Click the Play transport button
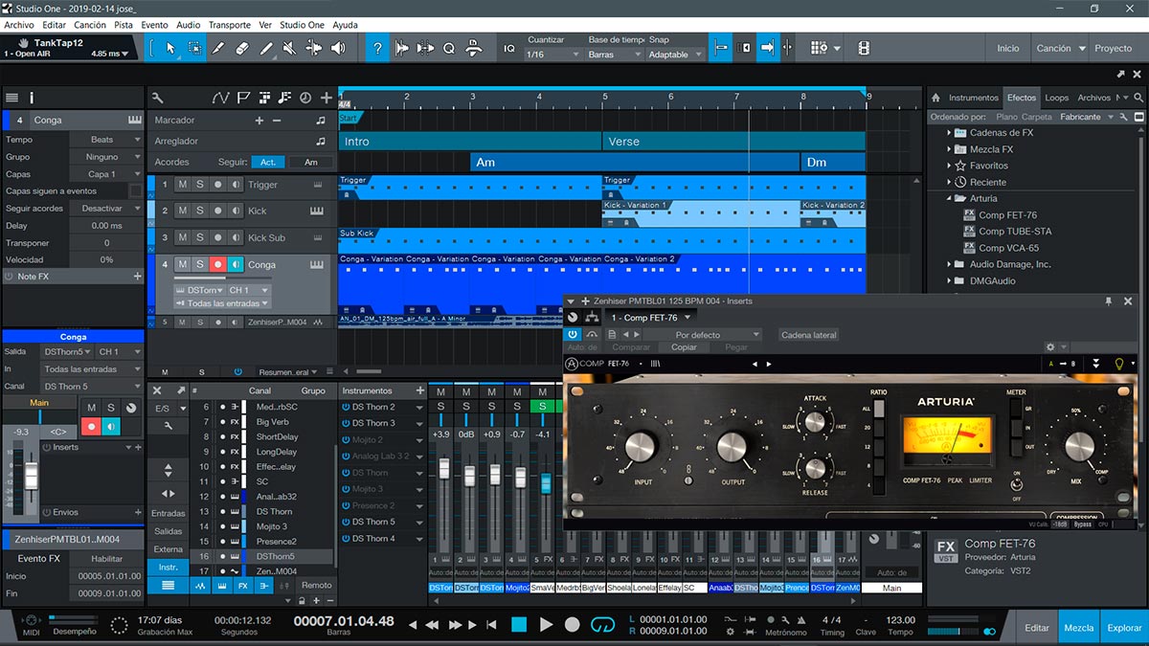Image resolution: width=1149 pixels, height=646 pixels. coord(546,625)
